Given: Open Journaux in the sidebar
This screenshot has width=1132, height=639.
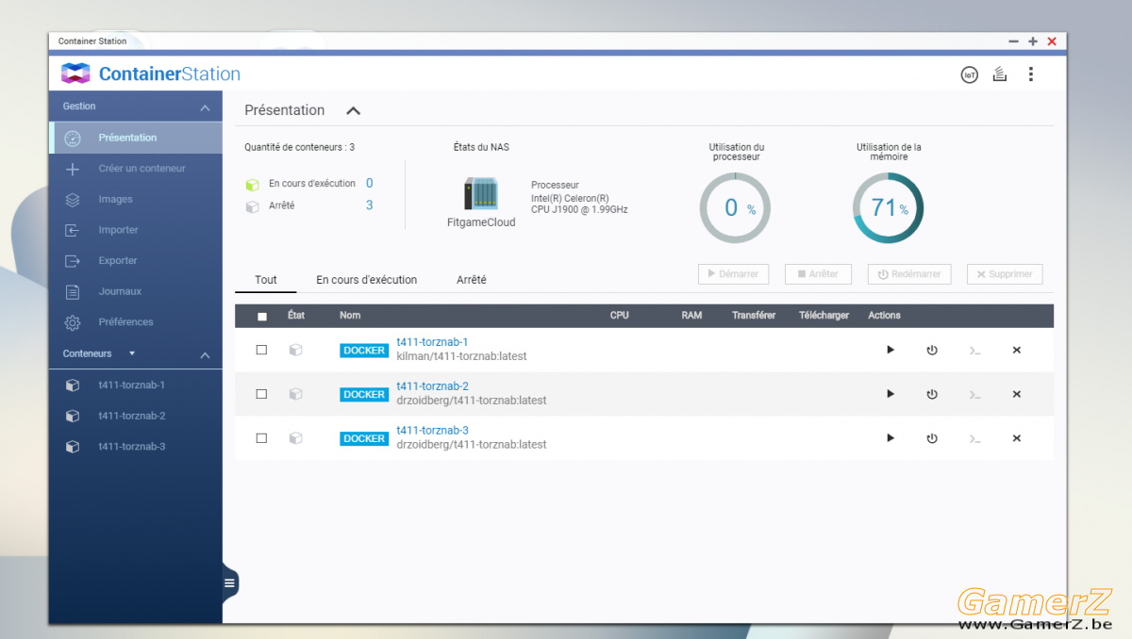Looking at the screenshot, I should pyautogui.click(x=136, y=291).
